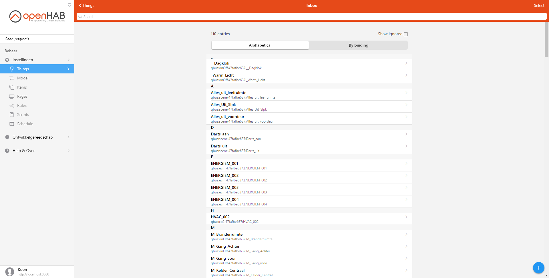
Task: Click the openHAB logo
Action: point(37,16)
